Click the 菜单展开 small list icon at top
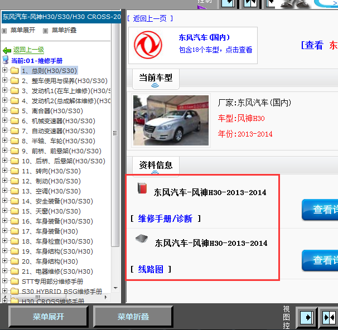The image size is (338, 330). coord(4,31)
